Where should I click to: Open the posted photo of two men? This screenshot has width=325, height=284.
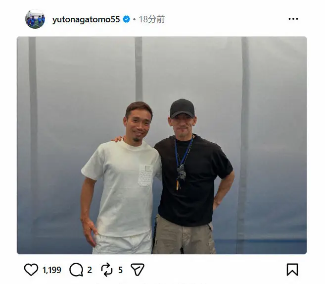point(162,145)
